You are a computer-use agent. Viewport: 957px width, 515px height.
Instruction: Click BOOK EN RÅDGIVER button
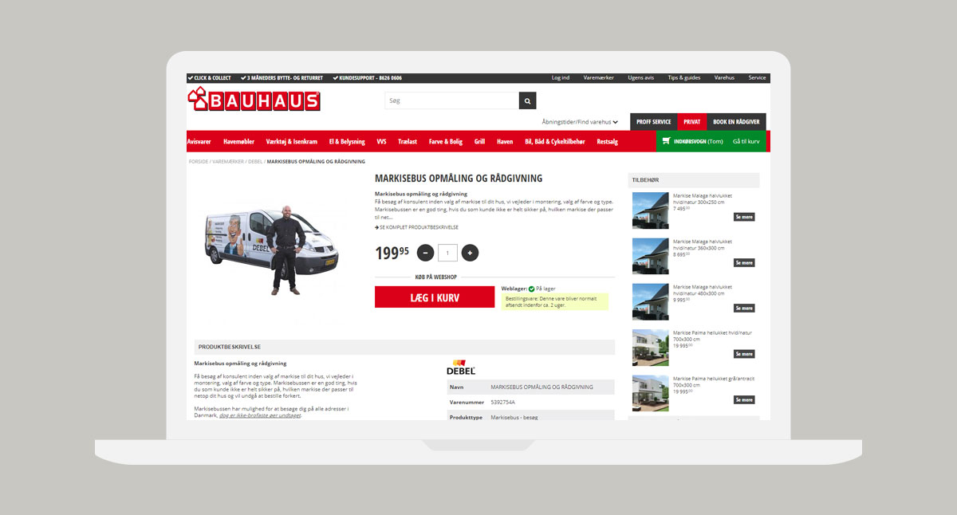pyautogui.click(x=736, y=122)
